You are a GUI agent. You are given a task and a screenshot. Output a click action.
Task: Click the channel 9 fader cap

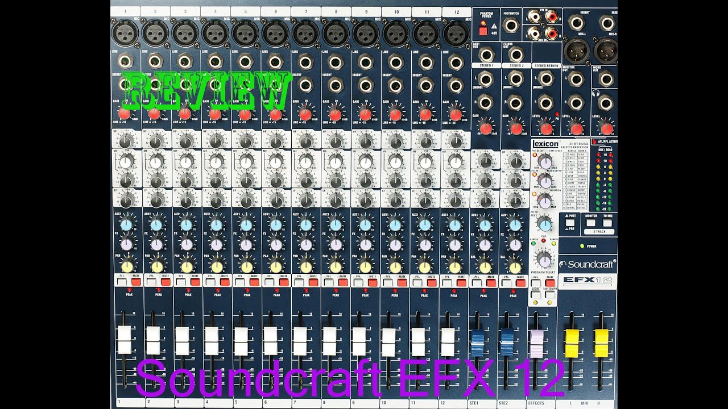click(359, 341)
